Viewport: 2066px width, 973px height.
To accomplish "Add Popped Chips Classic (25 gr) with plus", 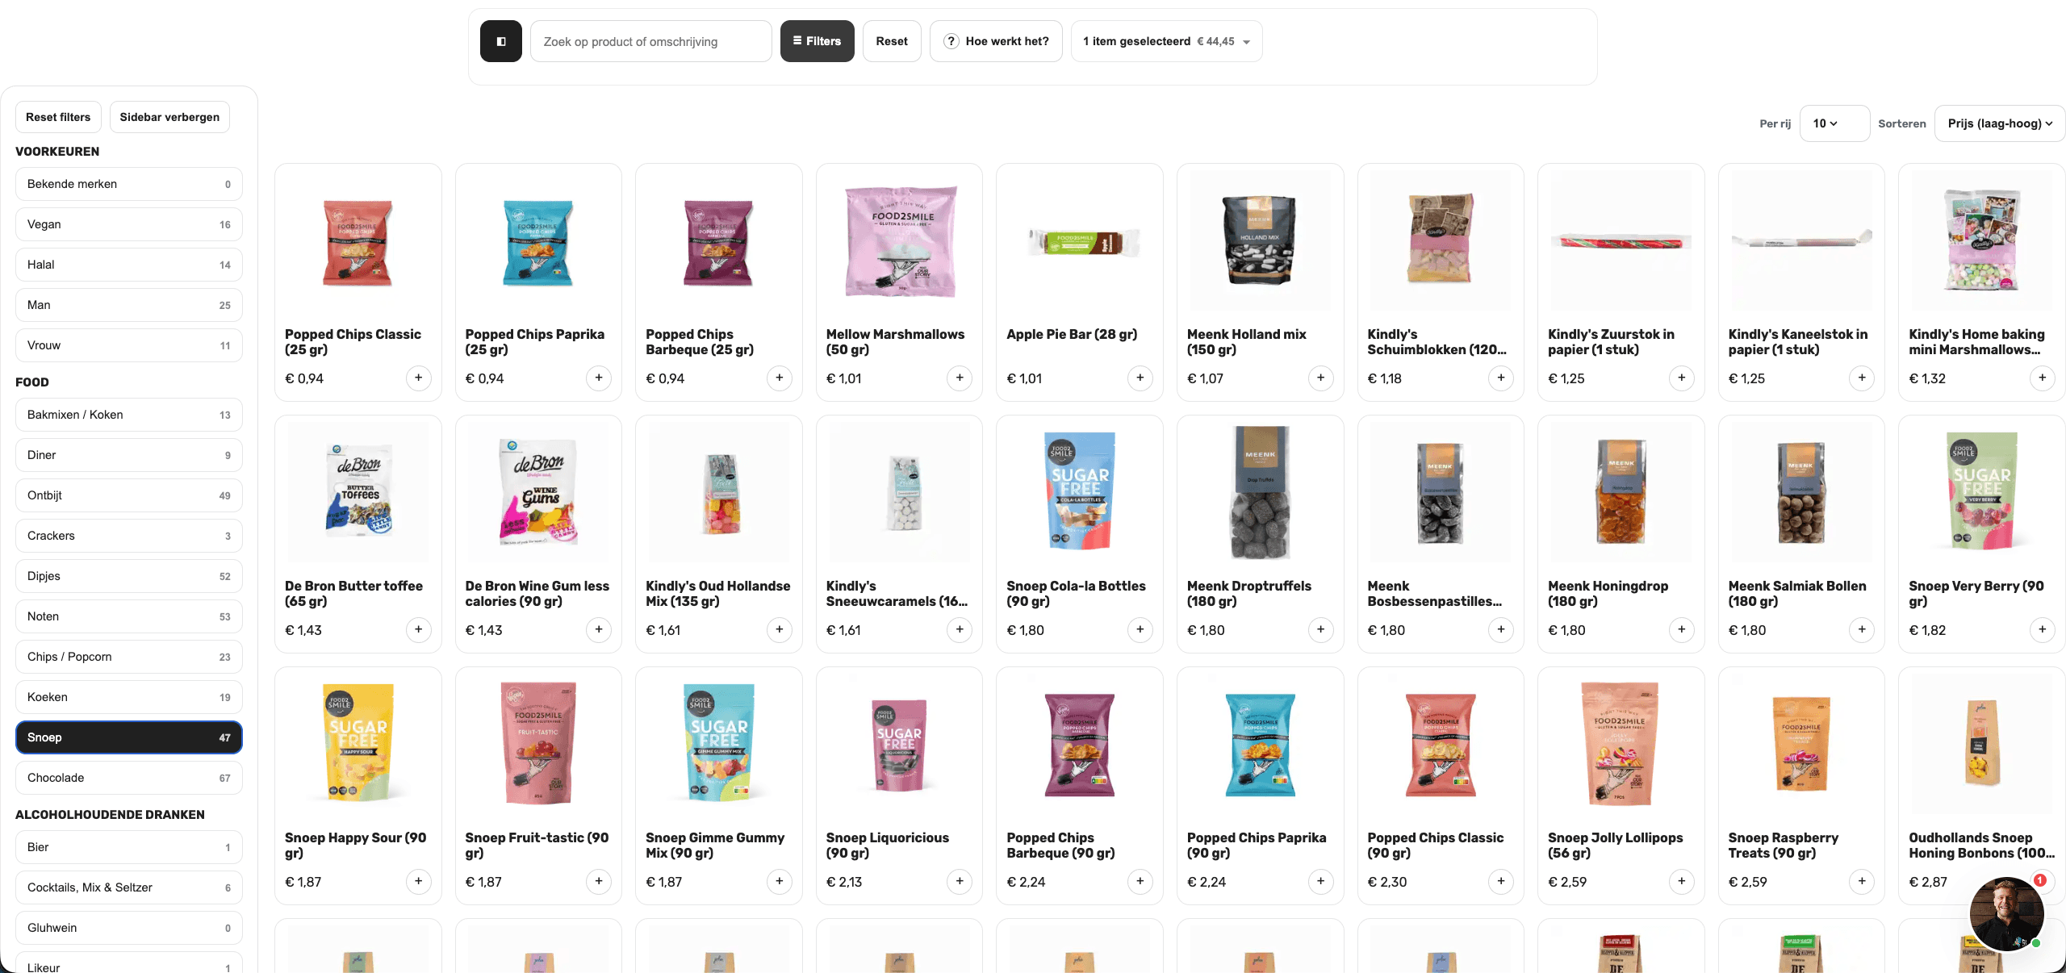I will [418, 378].
